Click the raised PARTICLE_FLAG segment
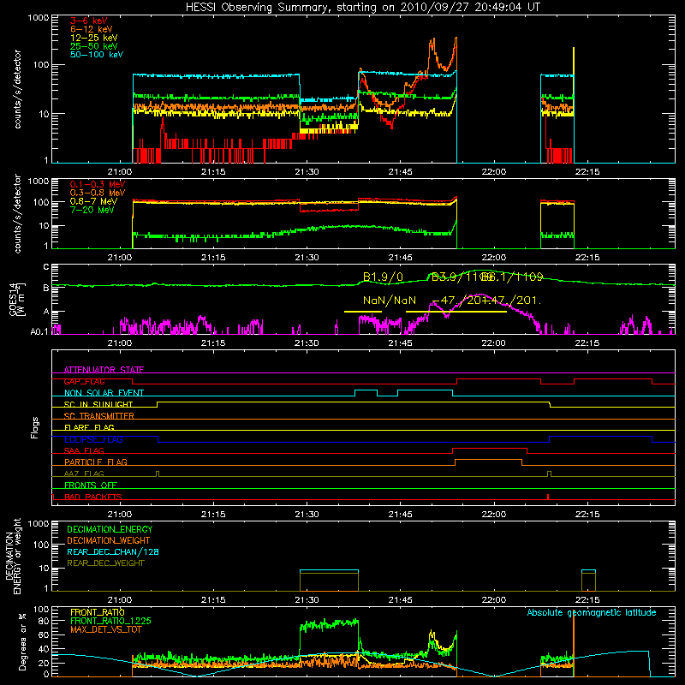Screen dimensions: 685x685 pyautogui.click(x=488, y=460)
